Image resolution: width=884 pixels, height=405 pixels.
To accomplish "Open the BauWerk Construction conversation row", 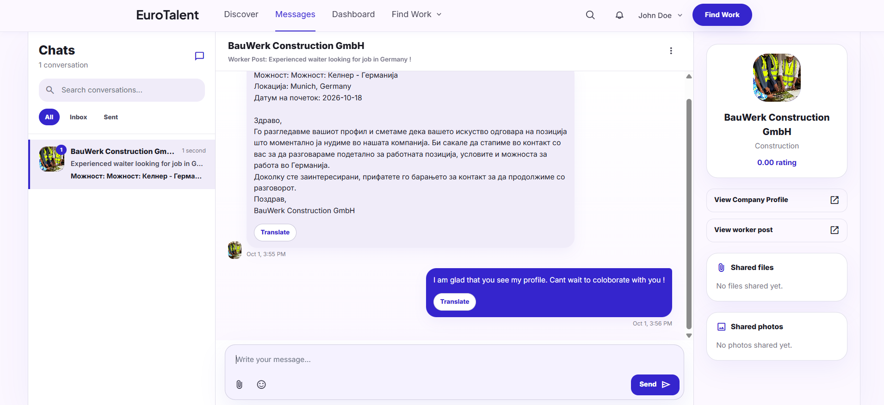I will pos(122,164).
